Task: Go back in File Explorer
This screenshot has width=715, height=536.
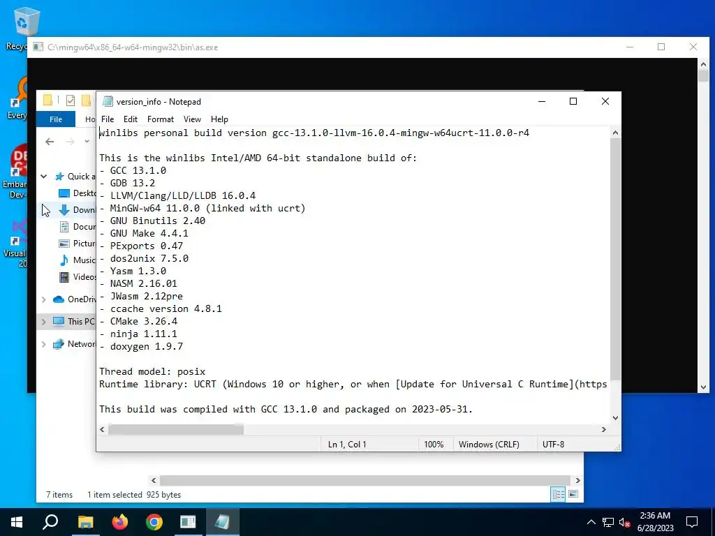Action: [x=50, y=142]
